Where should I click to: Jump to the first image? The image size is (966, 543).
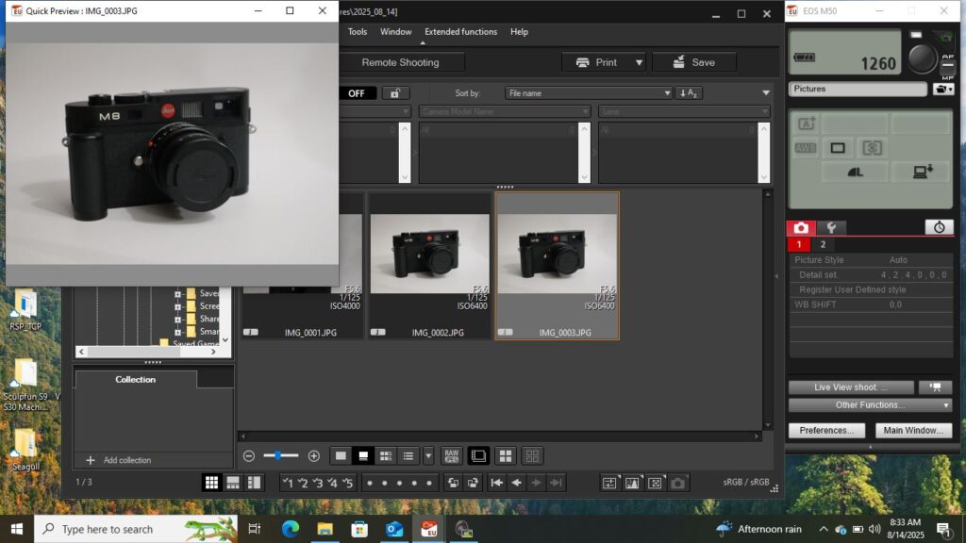click(x=496, y=484)
